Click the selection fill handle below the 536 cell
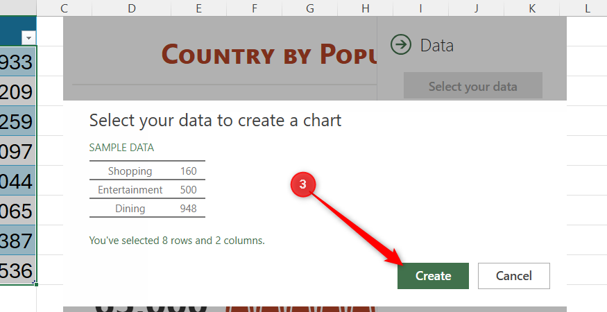The image size is (607, 312). (x=36, y=284)
